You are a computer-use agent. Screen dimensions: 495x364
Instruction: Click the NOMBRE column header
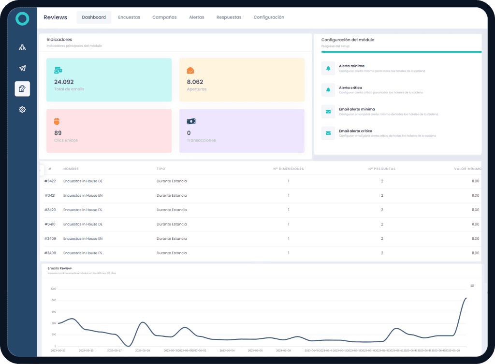[x=71, y=169]
